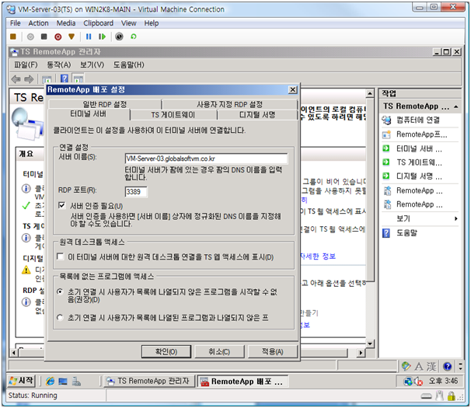The width and height of the screenshot is (471, 408).
Task: Open 파일(F) menu in TS RemoteApp manager
Action: [26, 65]
